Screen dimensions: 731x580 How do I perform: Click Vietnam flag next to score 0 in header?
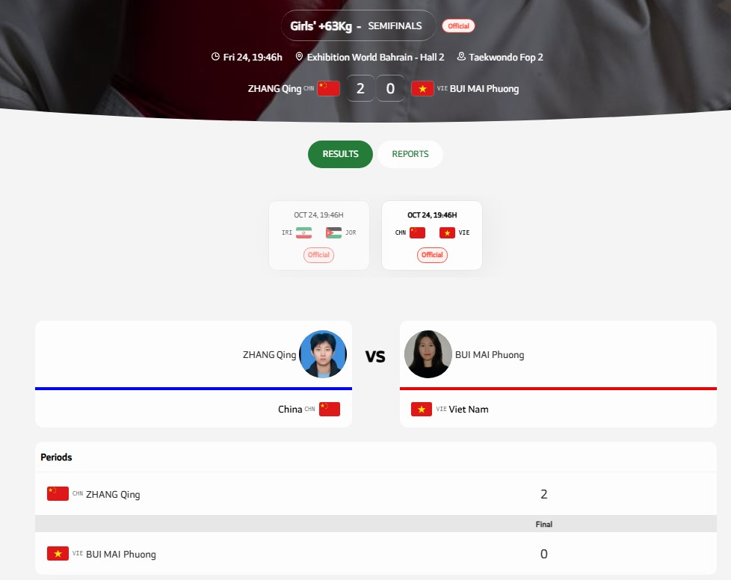[422, 89]
